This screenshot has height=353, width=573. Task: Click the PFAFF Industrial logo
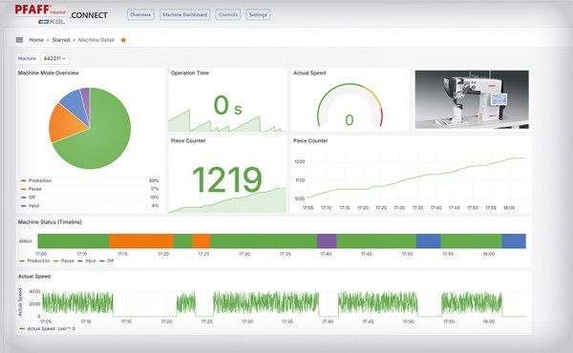(x=40, y=10)
